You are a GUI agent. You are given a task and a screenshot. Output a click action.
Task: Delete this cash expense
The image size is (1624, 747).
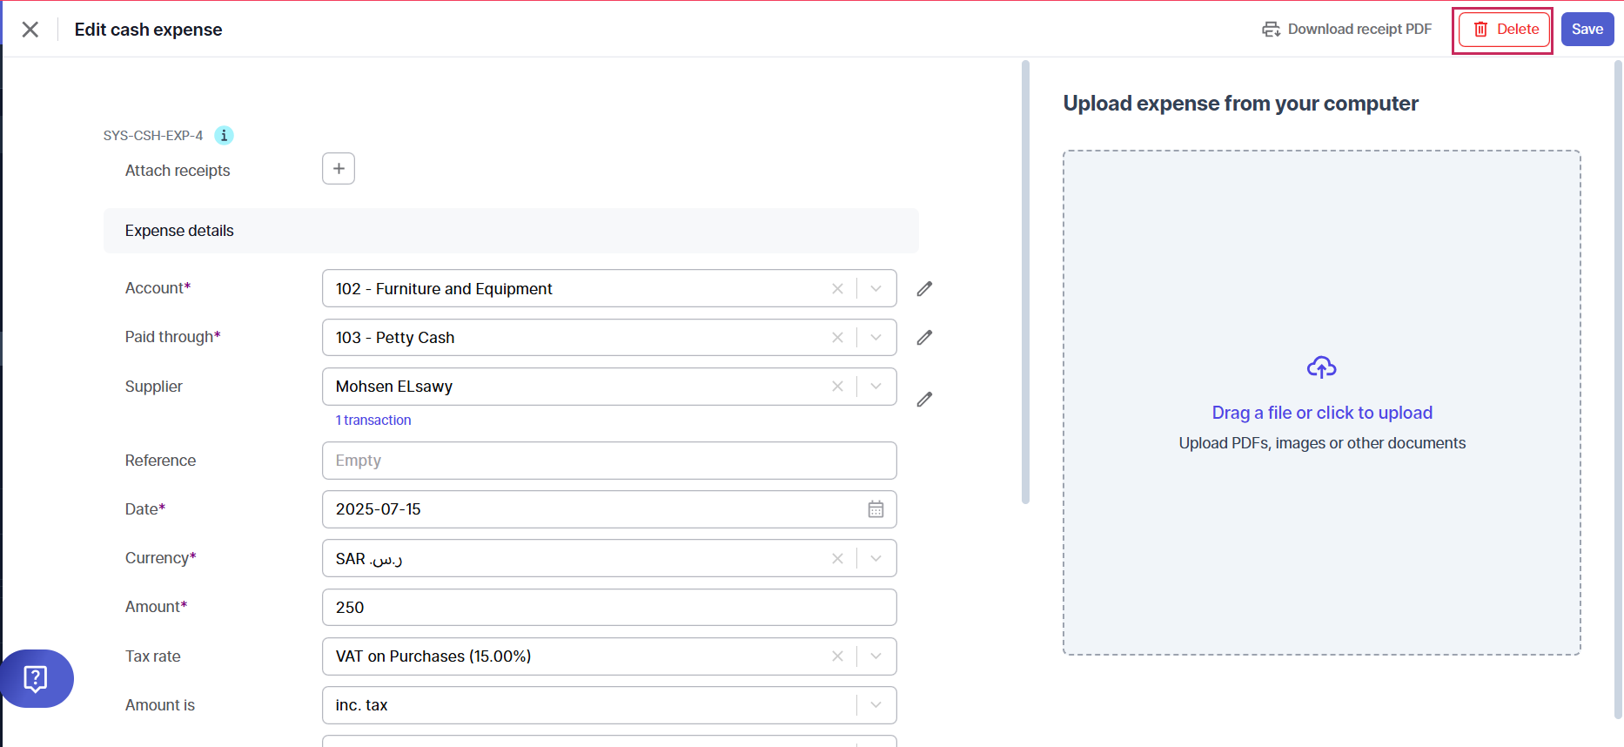coord(1505,30)
